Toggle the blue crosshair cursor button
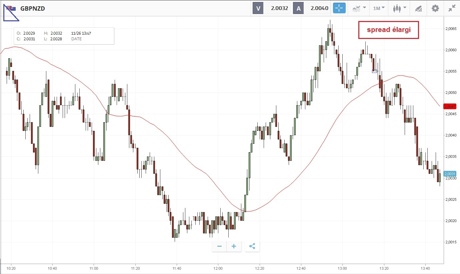 [339, 8]
